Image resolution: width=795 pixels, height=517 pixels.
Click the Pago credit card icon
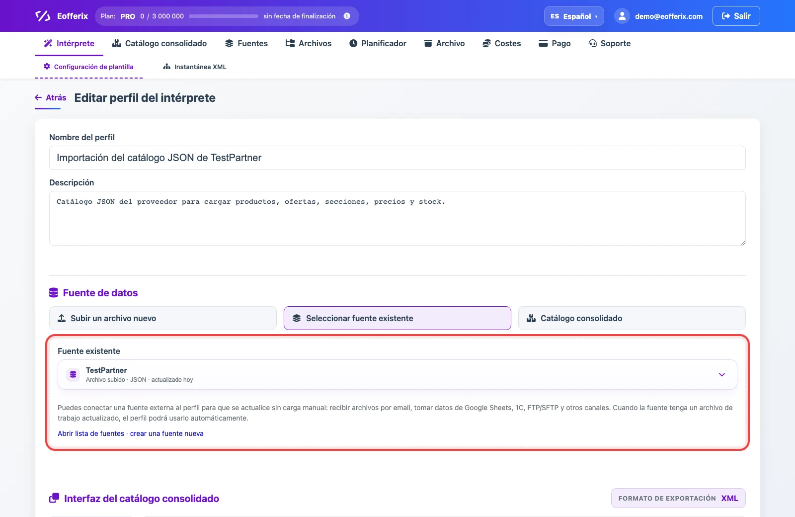(544, 43)
